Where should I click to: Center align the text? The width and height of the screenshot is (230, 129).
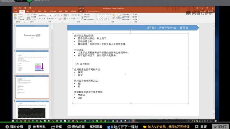[67, 19]
